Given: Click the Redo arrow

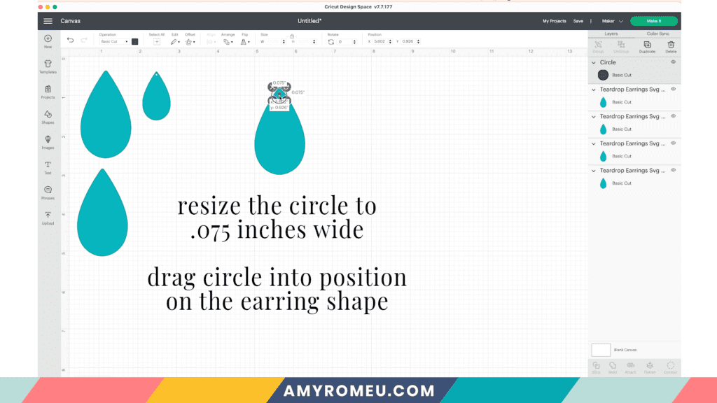Looking at the screenshot, I should [x=84, y=40].
